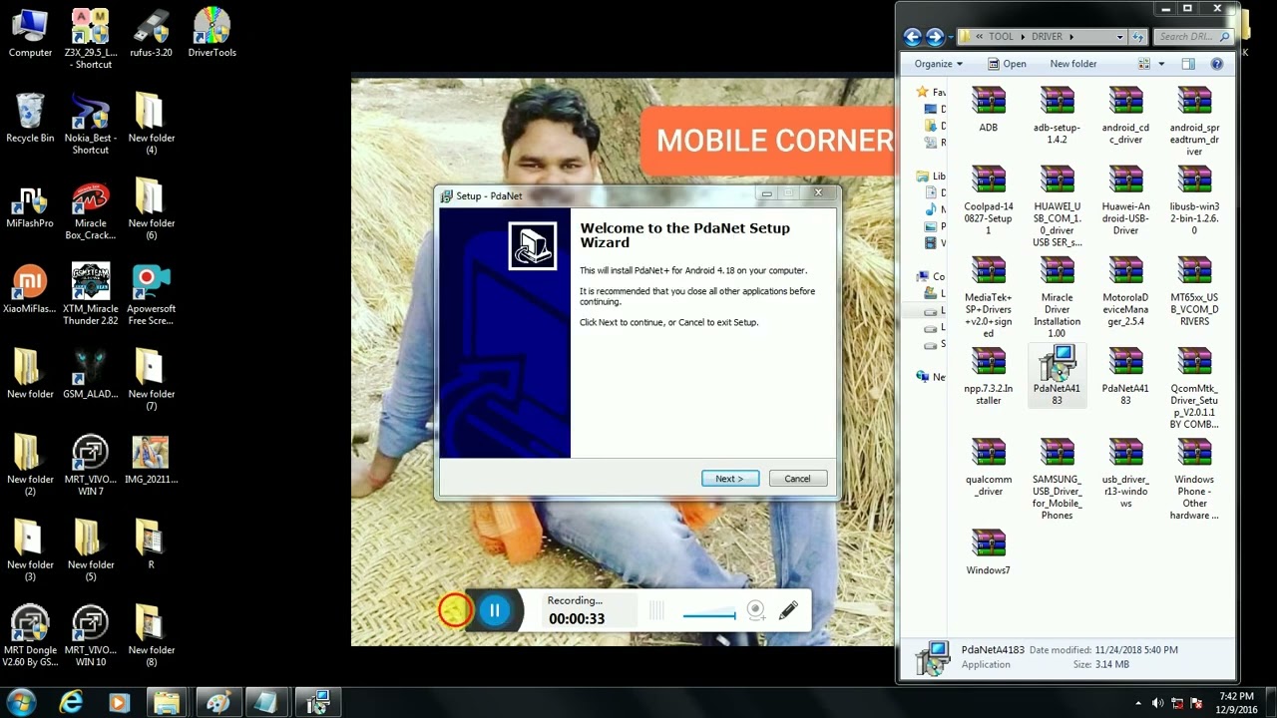1277x718 pixels.
Task: Select New folder (4) on desktop
Action: coord(151,124)
